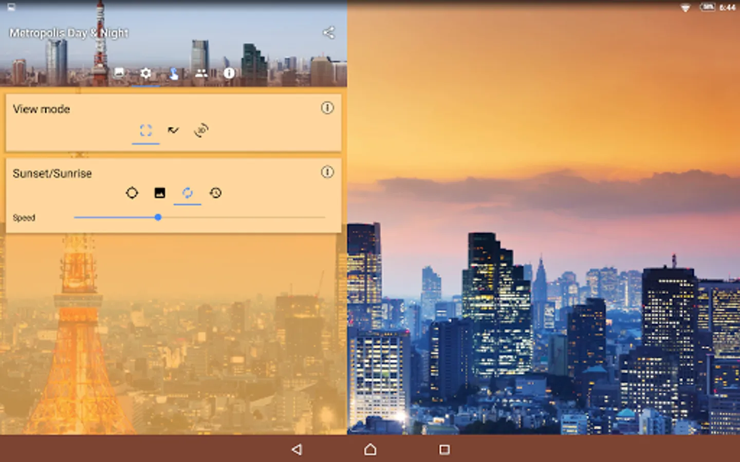Adjust the Speed slider handle
The image size is (740, 462).
[158, 218]
